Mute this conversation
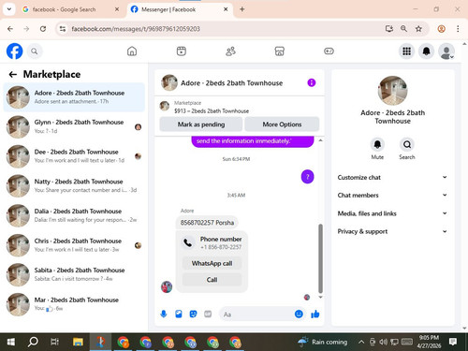 (x=377, y=144)
